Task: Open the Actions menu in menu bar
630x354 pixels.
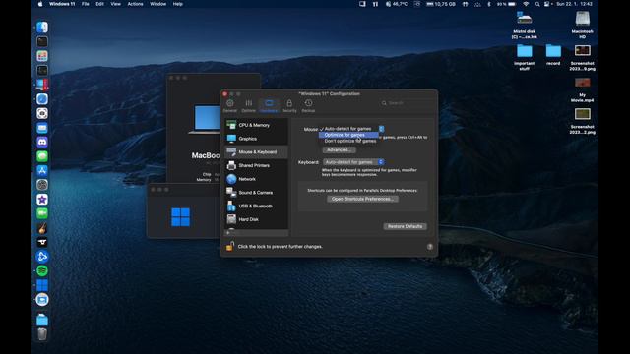Action: coord(135,4)
